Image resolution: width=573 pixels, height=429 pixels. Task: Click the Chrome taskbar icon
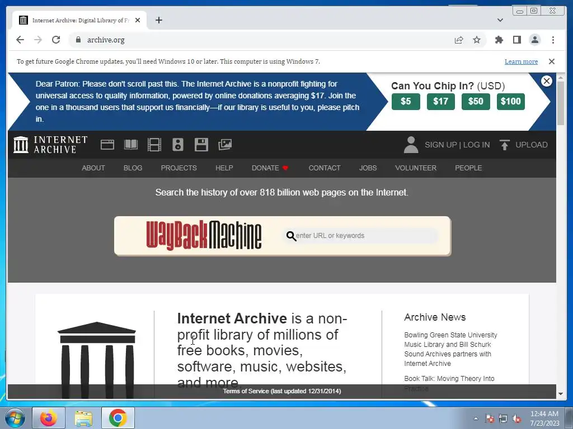(118, 418)
